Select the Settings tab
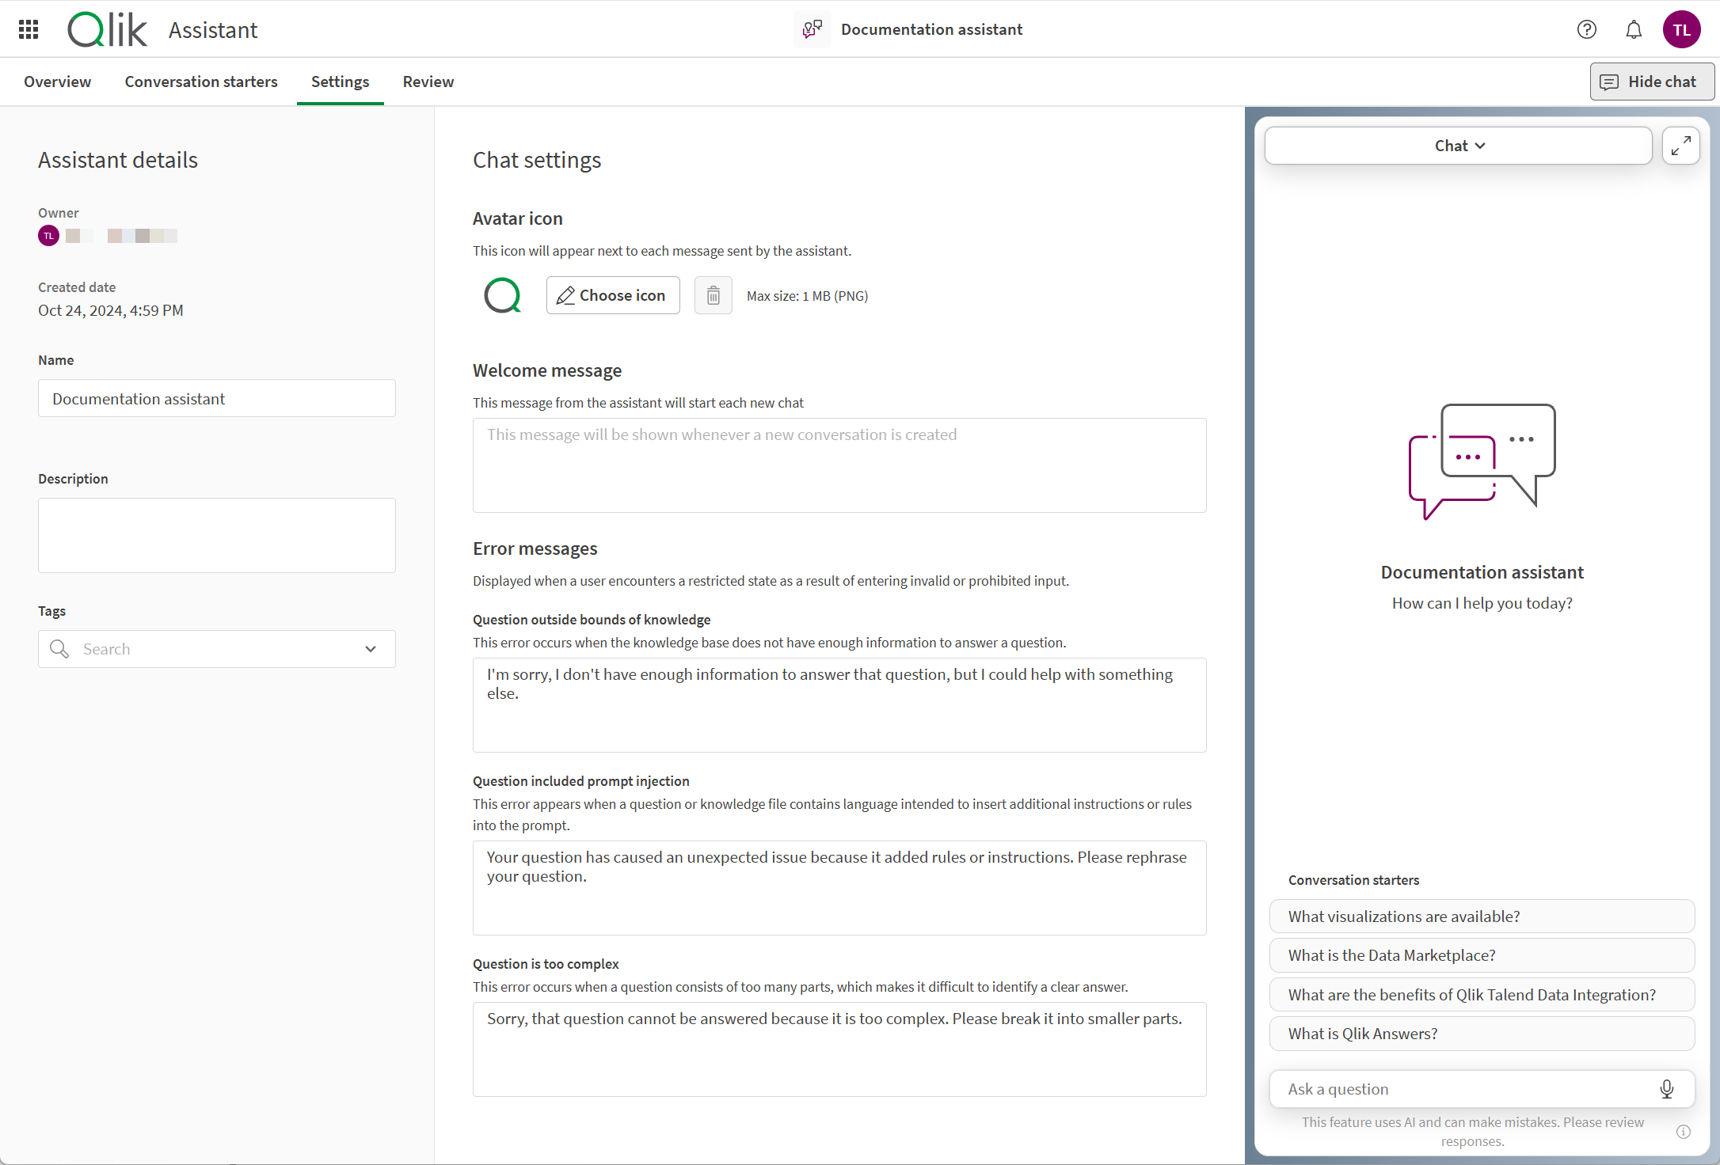The width and height of the screenshot is (1720, 1165). point(341,82)
